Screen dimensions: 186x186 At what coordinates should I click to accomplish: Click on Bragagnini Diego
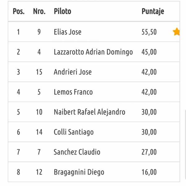79,172
